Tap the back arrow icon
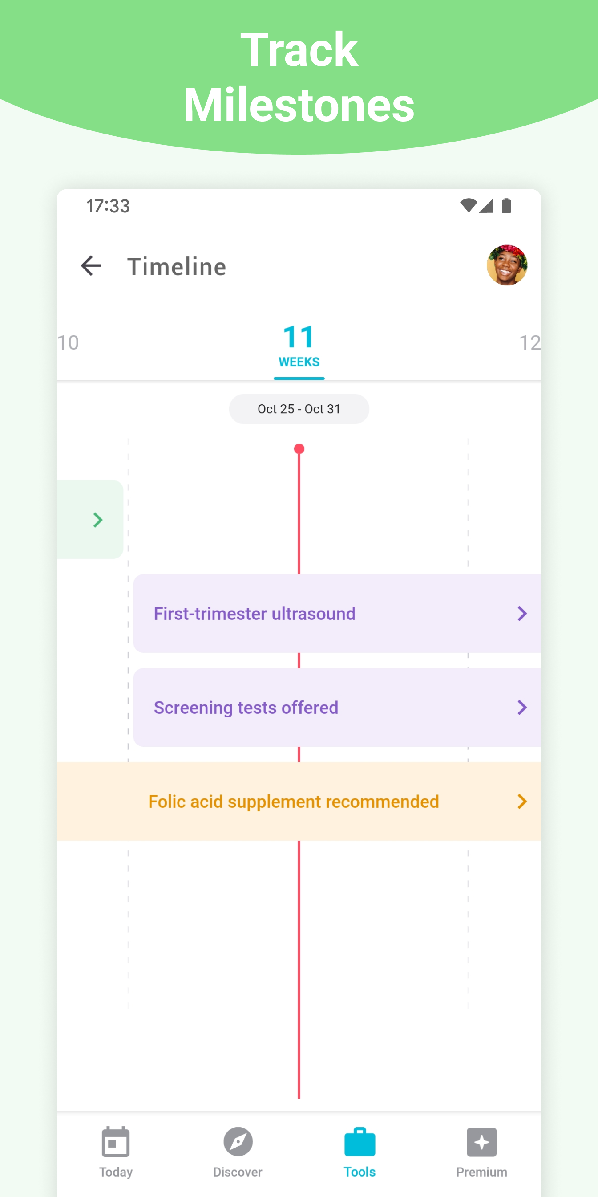The image size is (598, 1197). coord(91,266)
